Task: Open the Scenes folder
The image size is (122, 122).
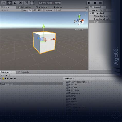Action: (71, 96)
